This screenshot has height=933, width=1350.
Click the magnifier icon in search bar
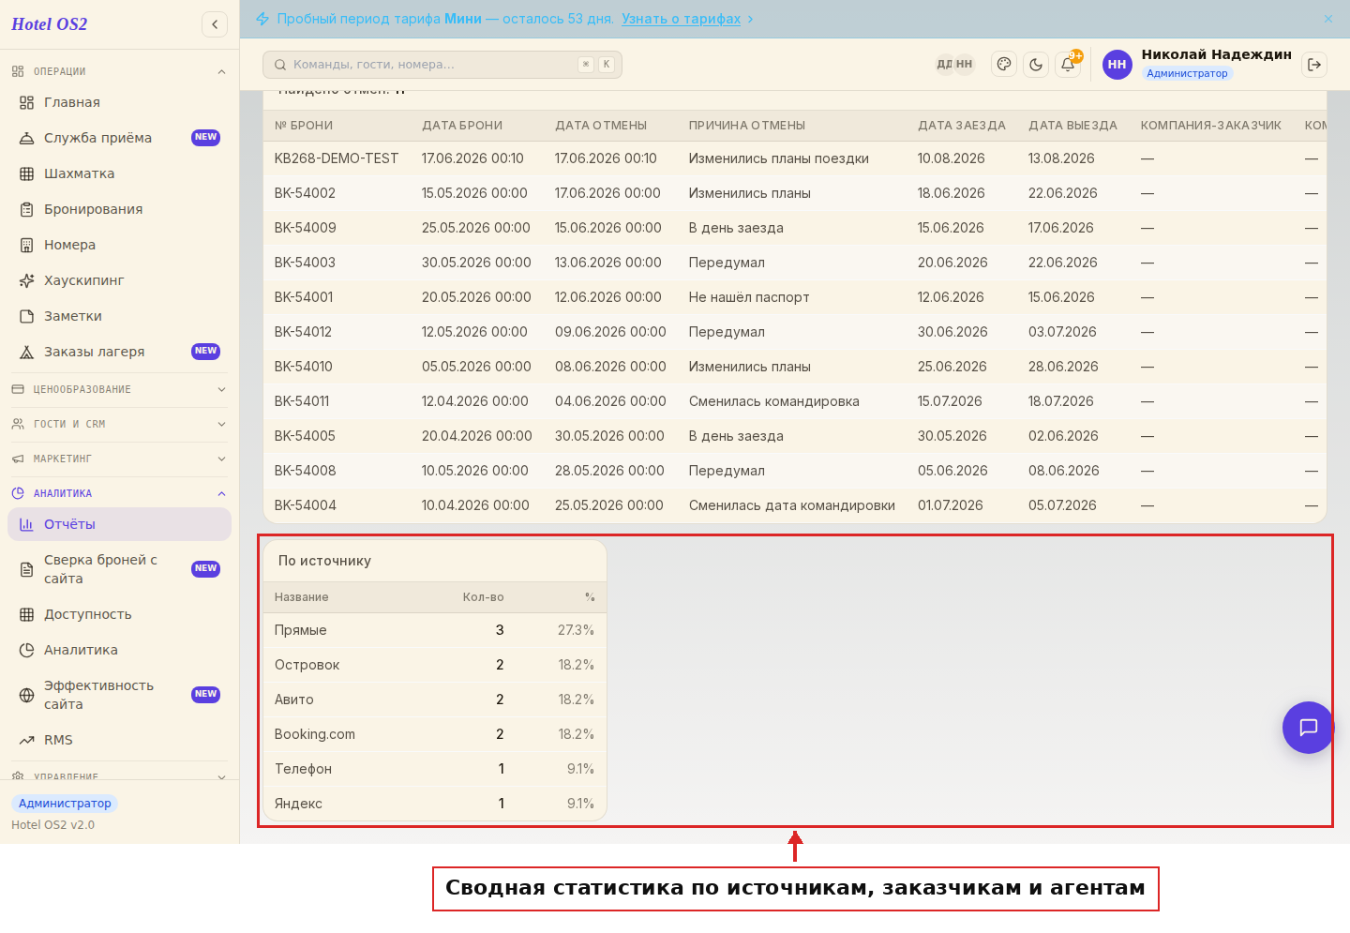tap(280, 65)
